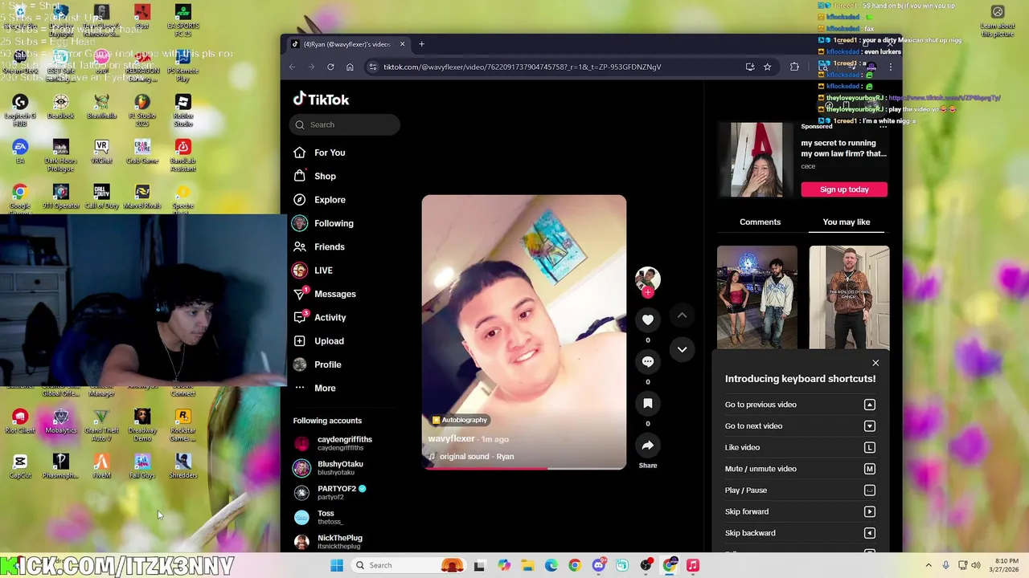Open the VRChat desktop shortcut
The height and width of the screenshot is (578, 1029).
pyautogui.click(x=101, y=152)
